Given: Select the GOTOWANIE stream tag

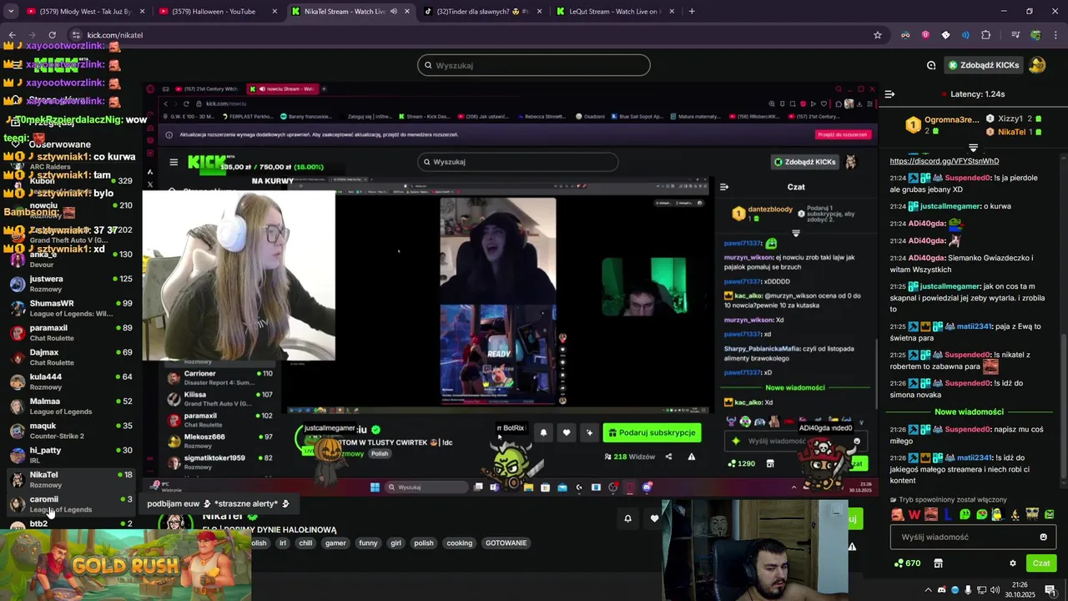Looking at the screenshot, I should 506,543.
